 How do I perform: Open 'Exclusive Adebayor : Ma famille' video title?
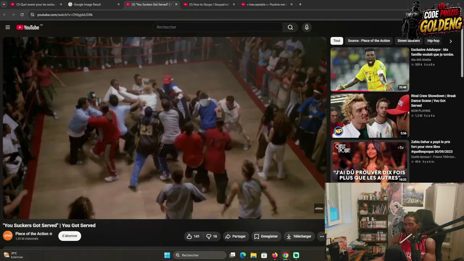pos(432,52)
